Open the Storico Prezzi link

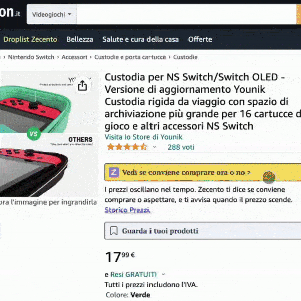click(127, 210)
